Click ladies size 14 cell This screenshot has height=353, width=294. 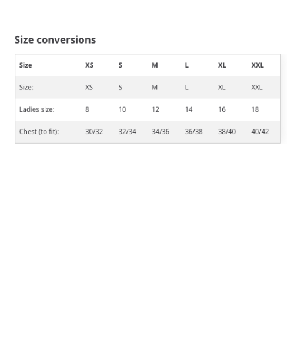(x=189, y=109)
